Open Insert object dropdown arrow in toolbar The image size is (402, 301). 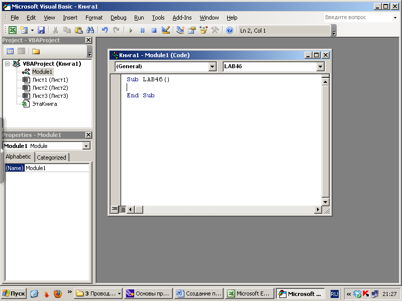pyautogui.click(x=32, y=30)
